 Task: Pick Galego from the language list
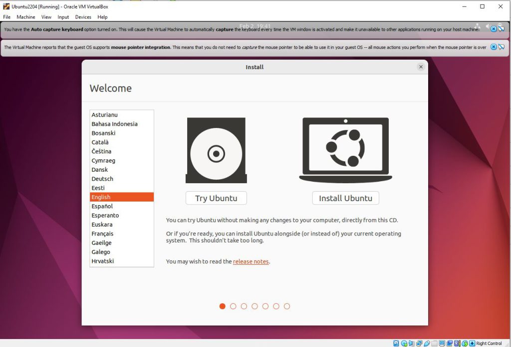tap(122, 252)
